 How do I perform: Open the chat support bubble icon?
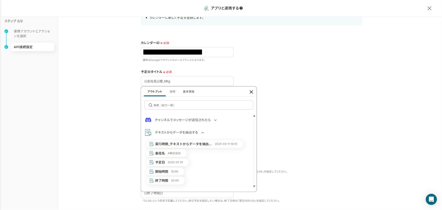pyautogui.click(x=431, y=199)
